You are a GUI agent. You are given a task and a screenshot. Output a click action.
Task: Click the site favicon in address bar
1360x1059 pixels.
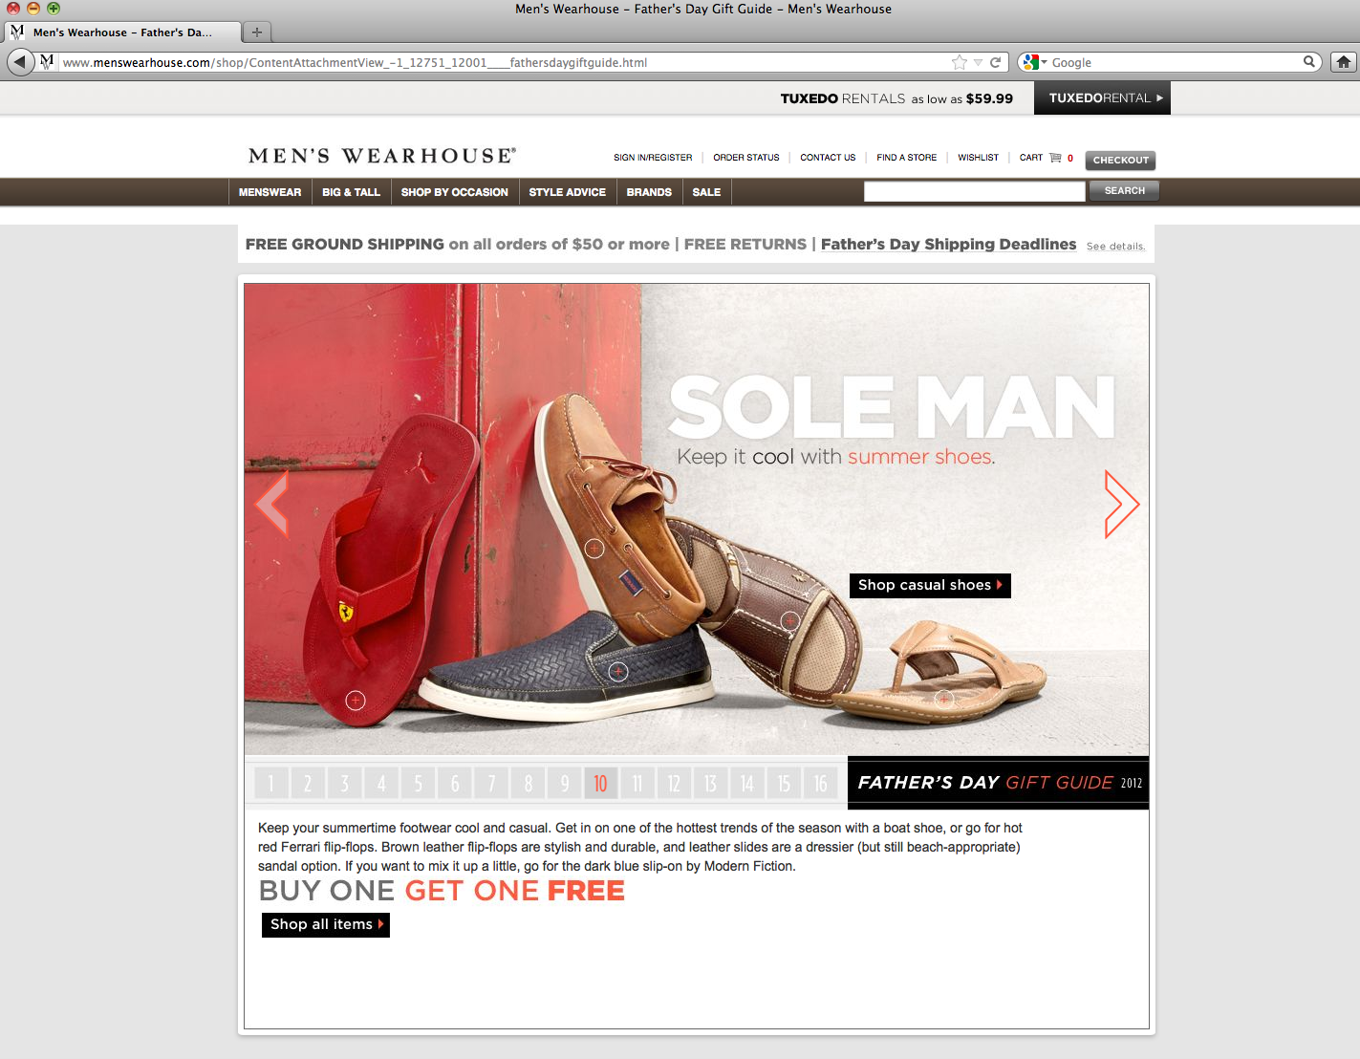pos(47,62)
